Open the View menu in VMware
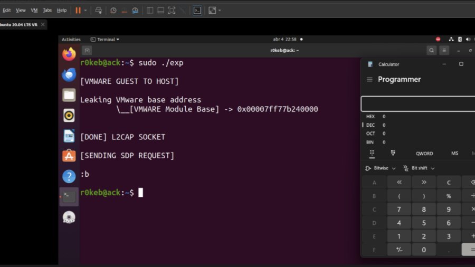The image size is (475, 267). pyautogui.click(x=21, y=11)
